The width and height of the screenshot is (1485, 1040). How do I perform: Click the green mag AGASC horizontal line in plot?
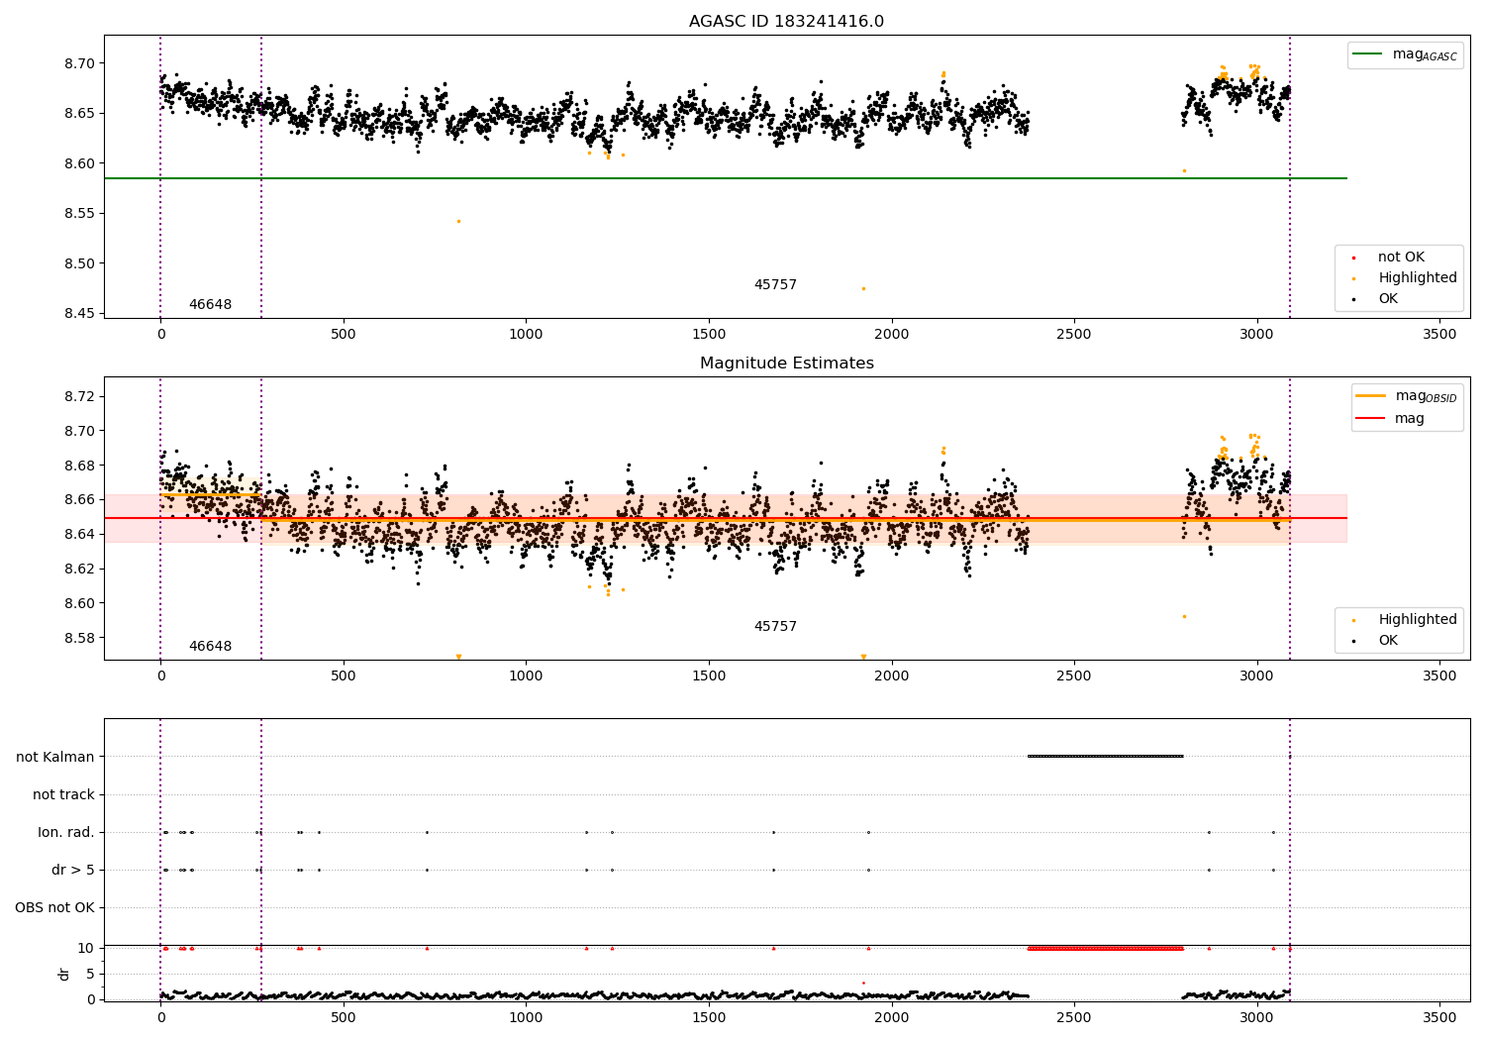click(725, 178)
